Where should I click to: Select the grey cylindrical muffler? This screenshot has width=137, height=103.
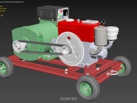pyautogui.click(x=100, y=36)
